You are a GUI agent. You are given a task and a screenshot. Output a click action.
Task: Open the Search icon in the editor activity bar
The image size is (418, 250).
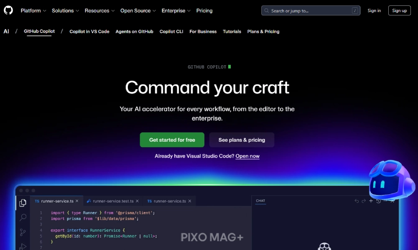point(23,217)
